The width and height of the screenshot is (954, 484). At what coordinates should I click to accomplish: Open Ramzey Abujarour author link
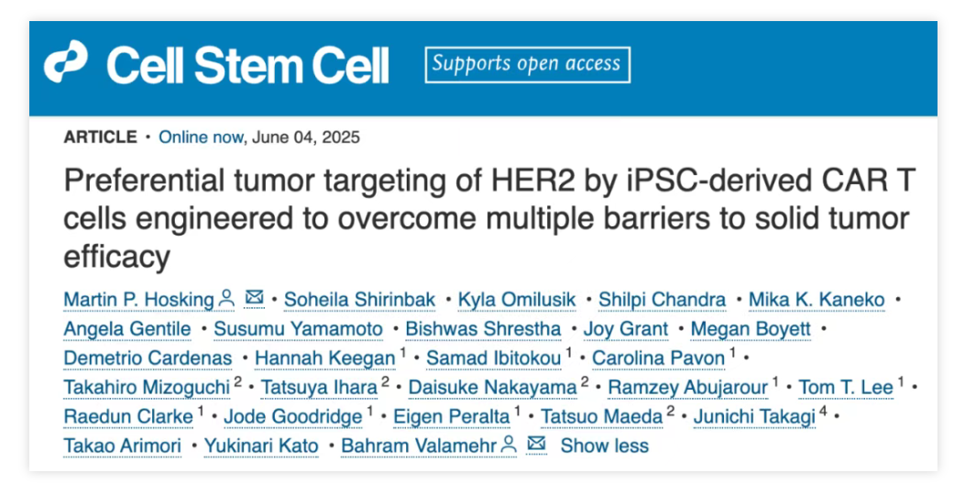click(688, 387)
